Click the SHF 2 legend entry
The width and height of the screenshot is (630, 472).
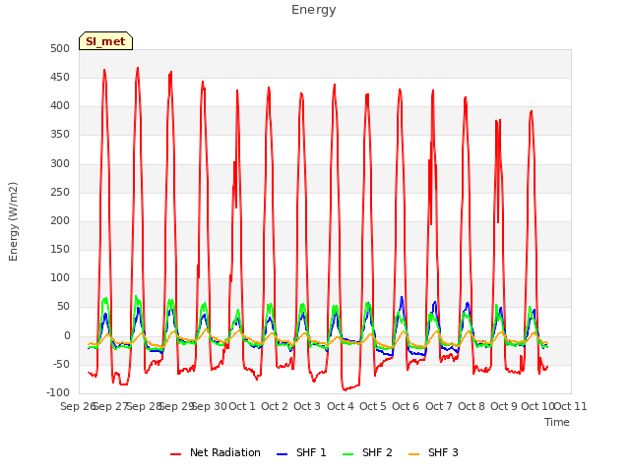[x=367, y=452]
